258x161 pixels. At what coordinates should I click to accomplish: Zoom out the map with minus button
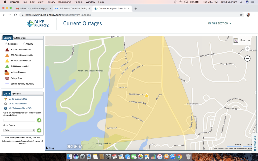(x=247, y=58)
